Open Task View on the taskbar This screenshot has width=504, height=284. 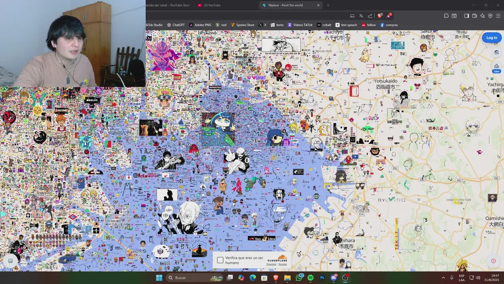(x=230, y=278)
